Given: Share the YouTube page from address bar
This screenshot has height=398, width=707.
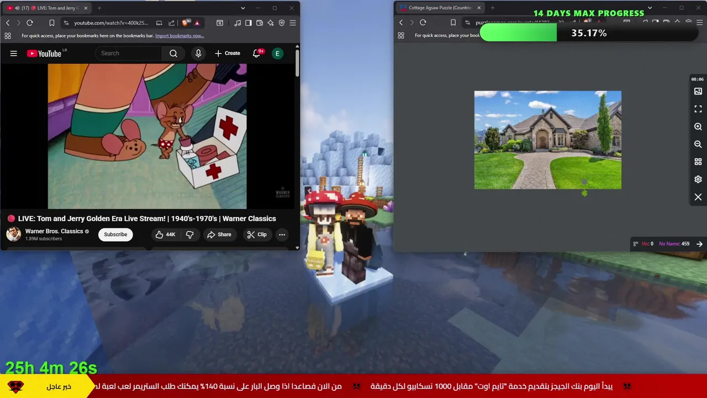Looking at the screenshot, I should click(171, 23).
